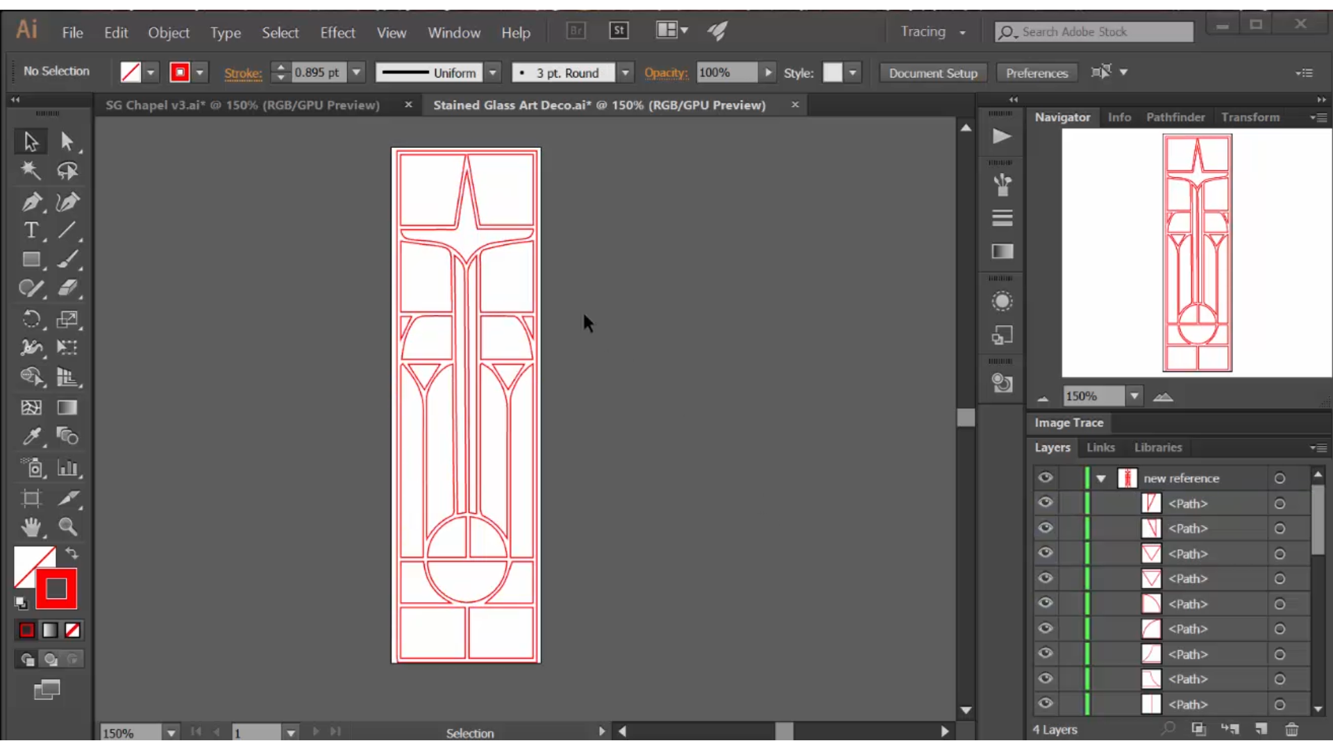Select the Paintbrush tool
Image resolution: width=1333 pixels, height=750 pixels.
[68, 259]
